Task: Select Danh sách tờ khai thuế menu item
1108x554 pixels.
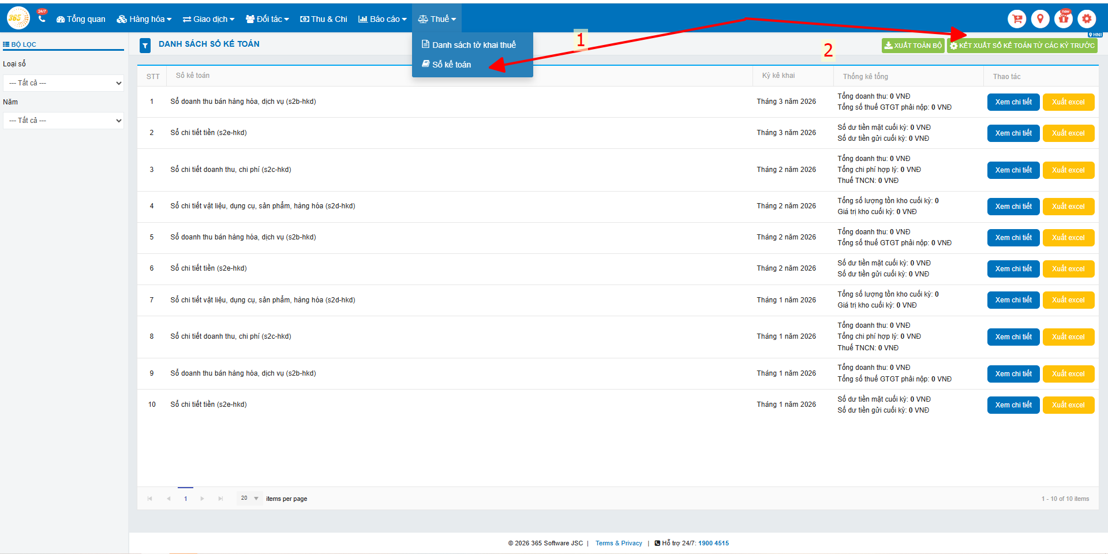Action: (x=473, y=45)
